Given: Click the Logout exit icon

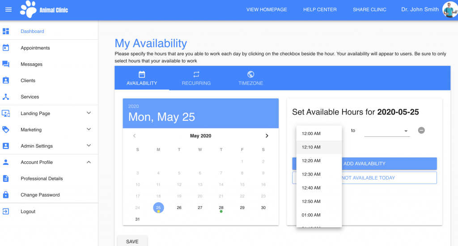Looking at the screenshot, I should tap(6, 211).
